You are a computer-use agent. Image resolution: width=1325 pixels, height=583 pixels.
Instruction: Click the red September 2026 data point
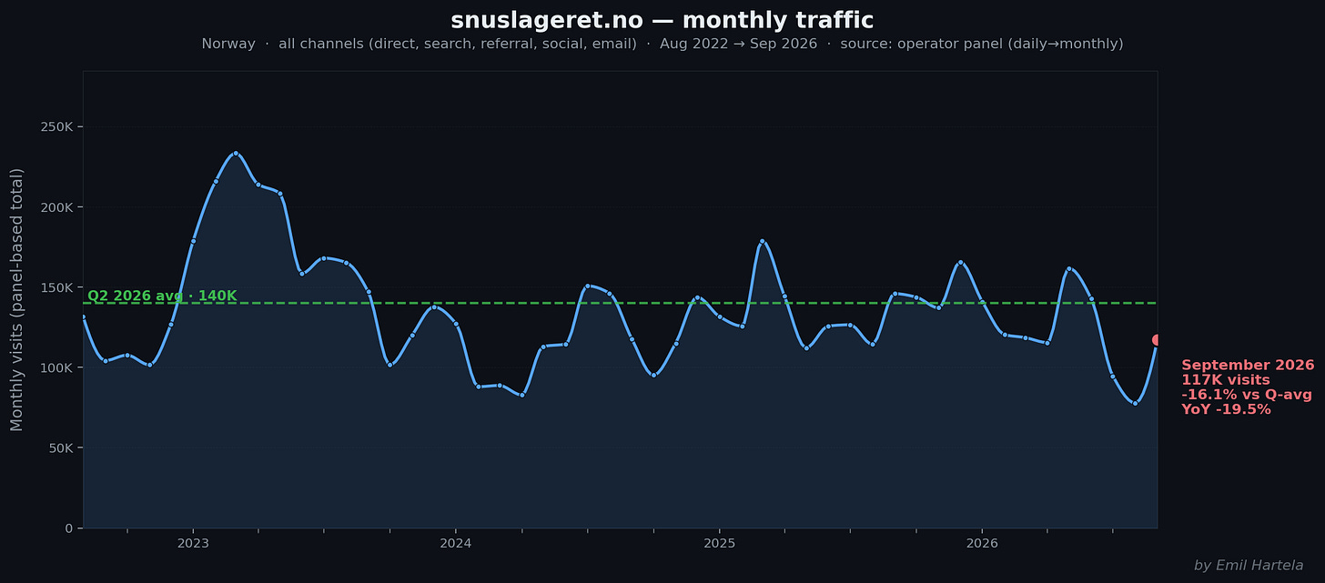pos(1157,340)
